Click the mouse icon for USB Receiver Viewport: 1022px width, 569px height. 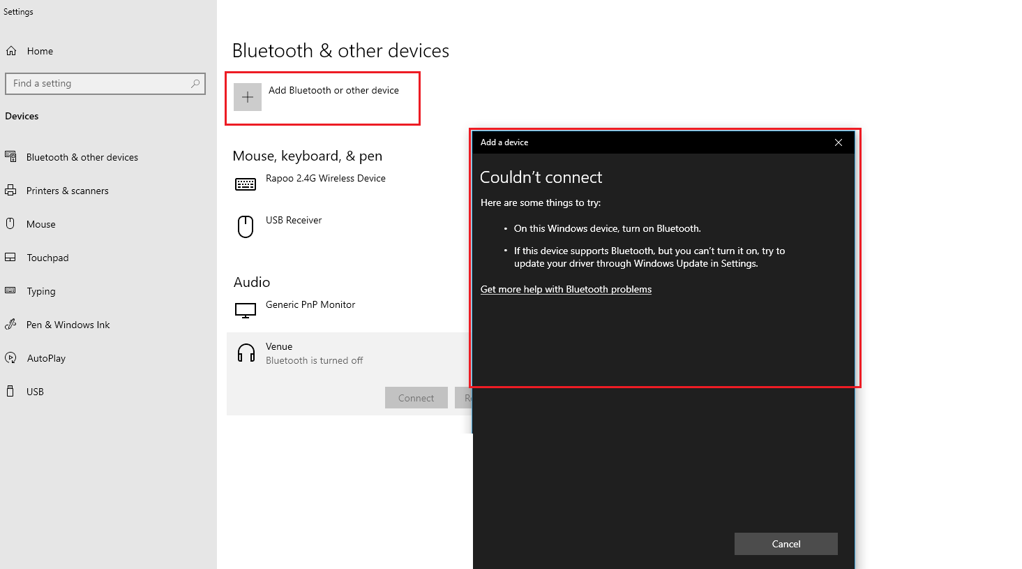click(246, 226)
